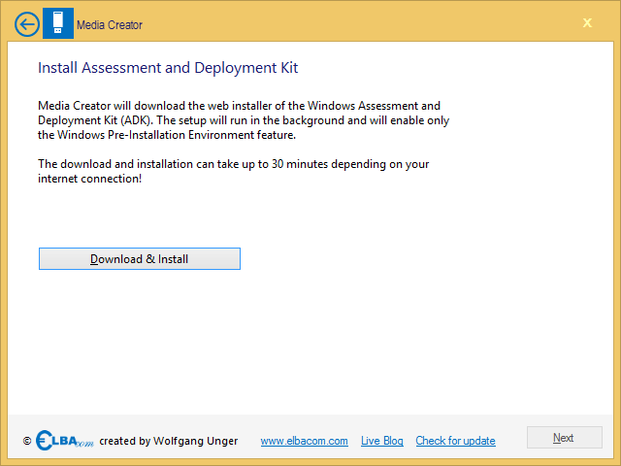Image resolution: width=621 pixels, height=466 pixels.
Task: Close the Media Creator window
Action: [x=587, y=23]
